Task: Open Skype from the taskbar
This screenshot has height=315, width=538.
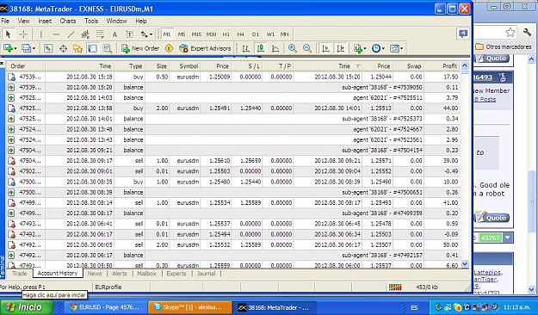Action: click(x=189, y=307)
